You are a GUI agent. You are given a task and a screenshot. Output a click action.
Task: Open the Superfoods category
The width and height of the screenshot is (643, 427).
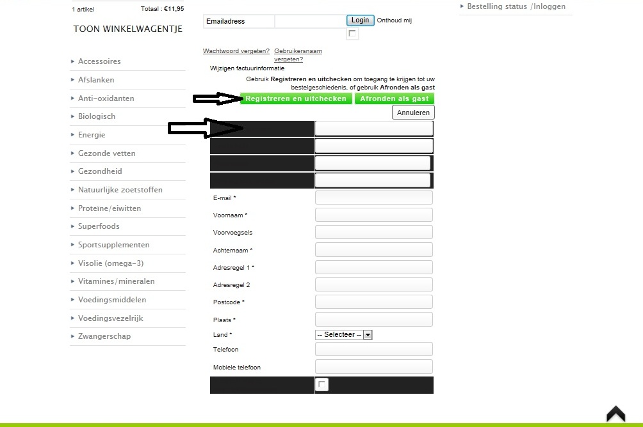[99, 226]
